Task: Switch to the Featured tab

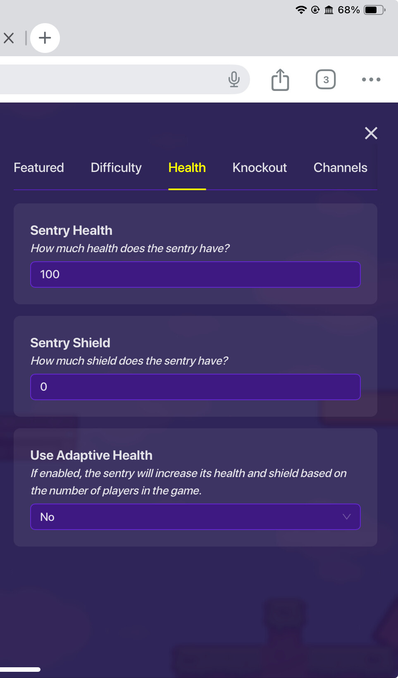Action: tap(39, 167)
